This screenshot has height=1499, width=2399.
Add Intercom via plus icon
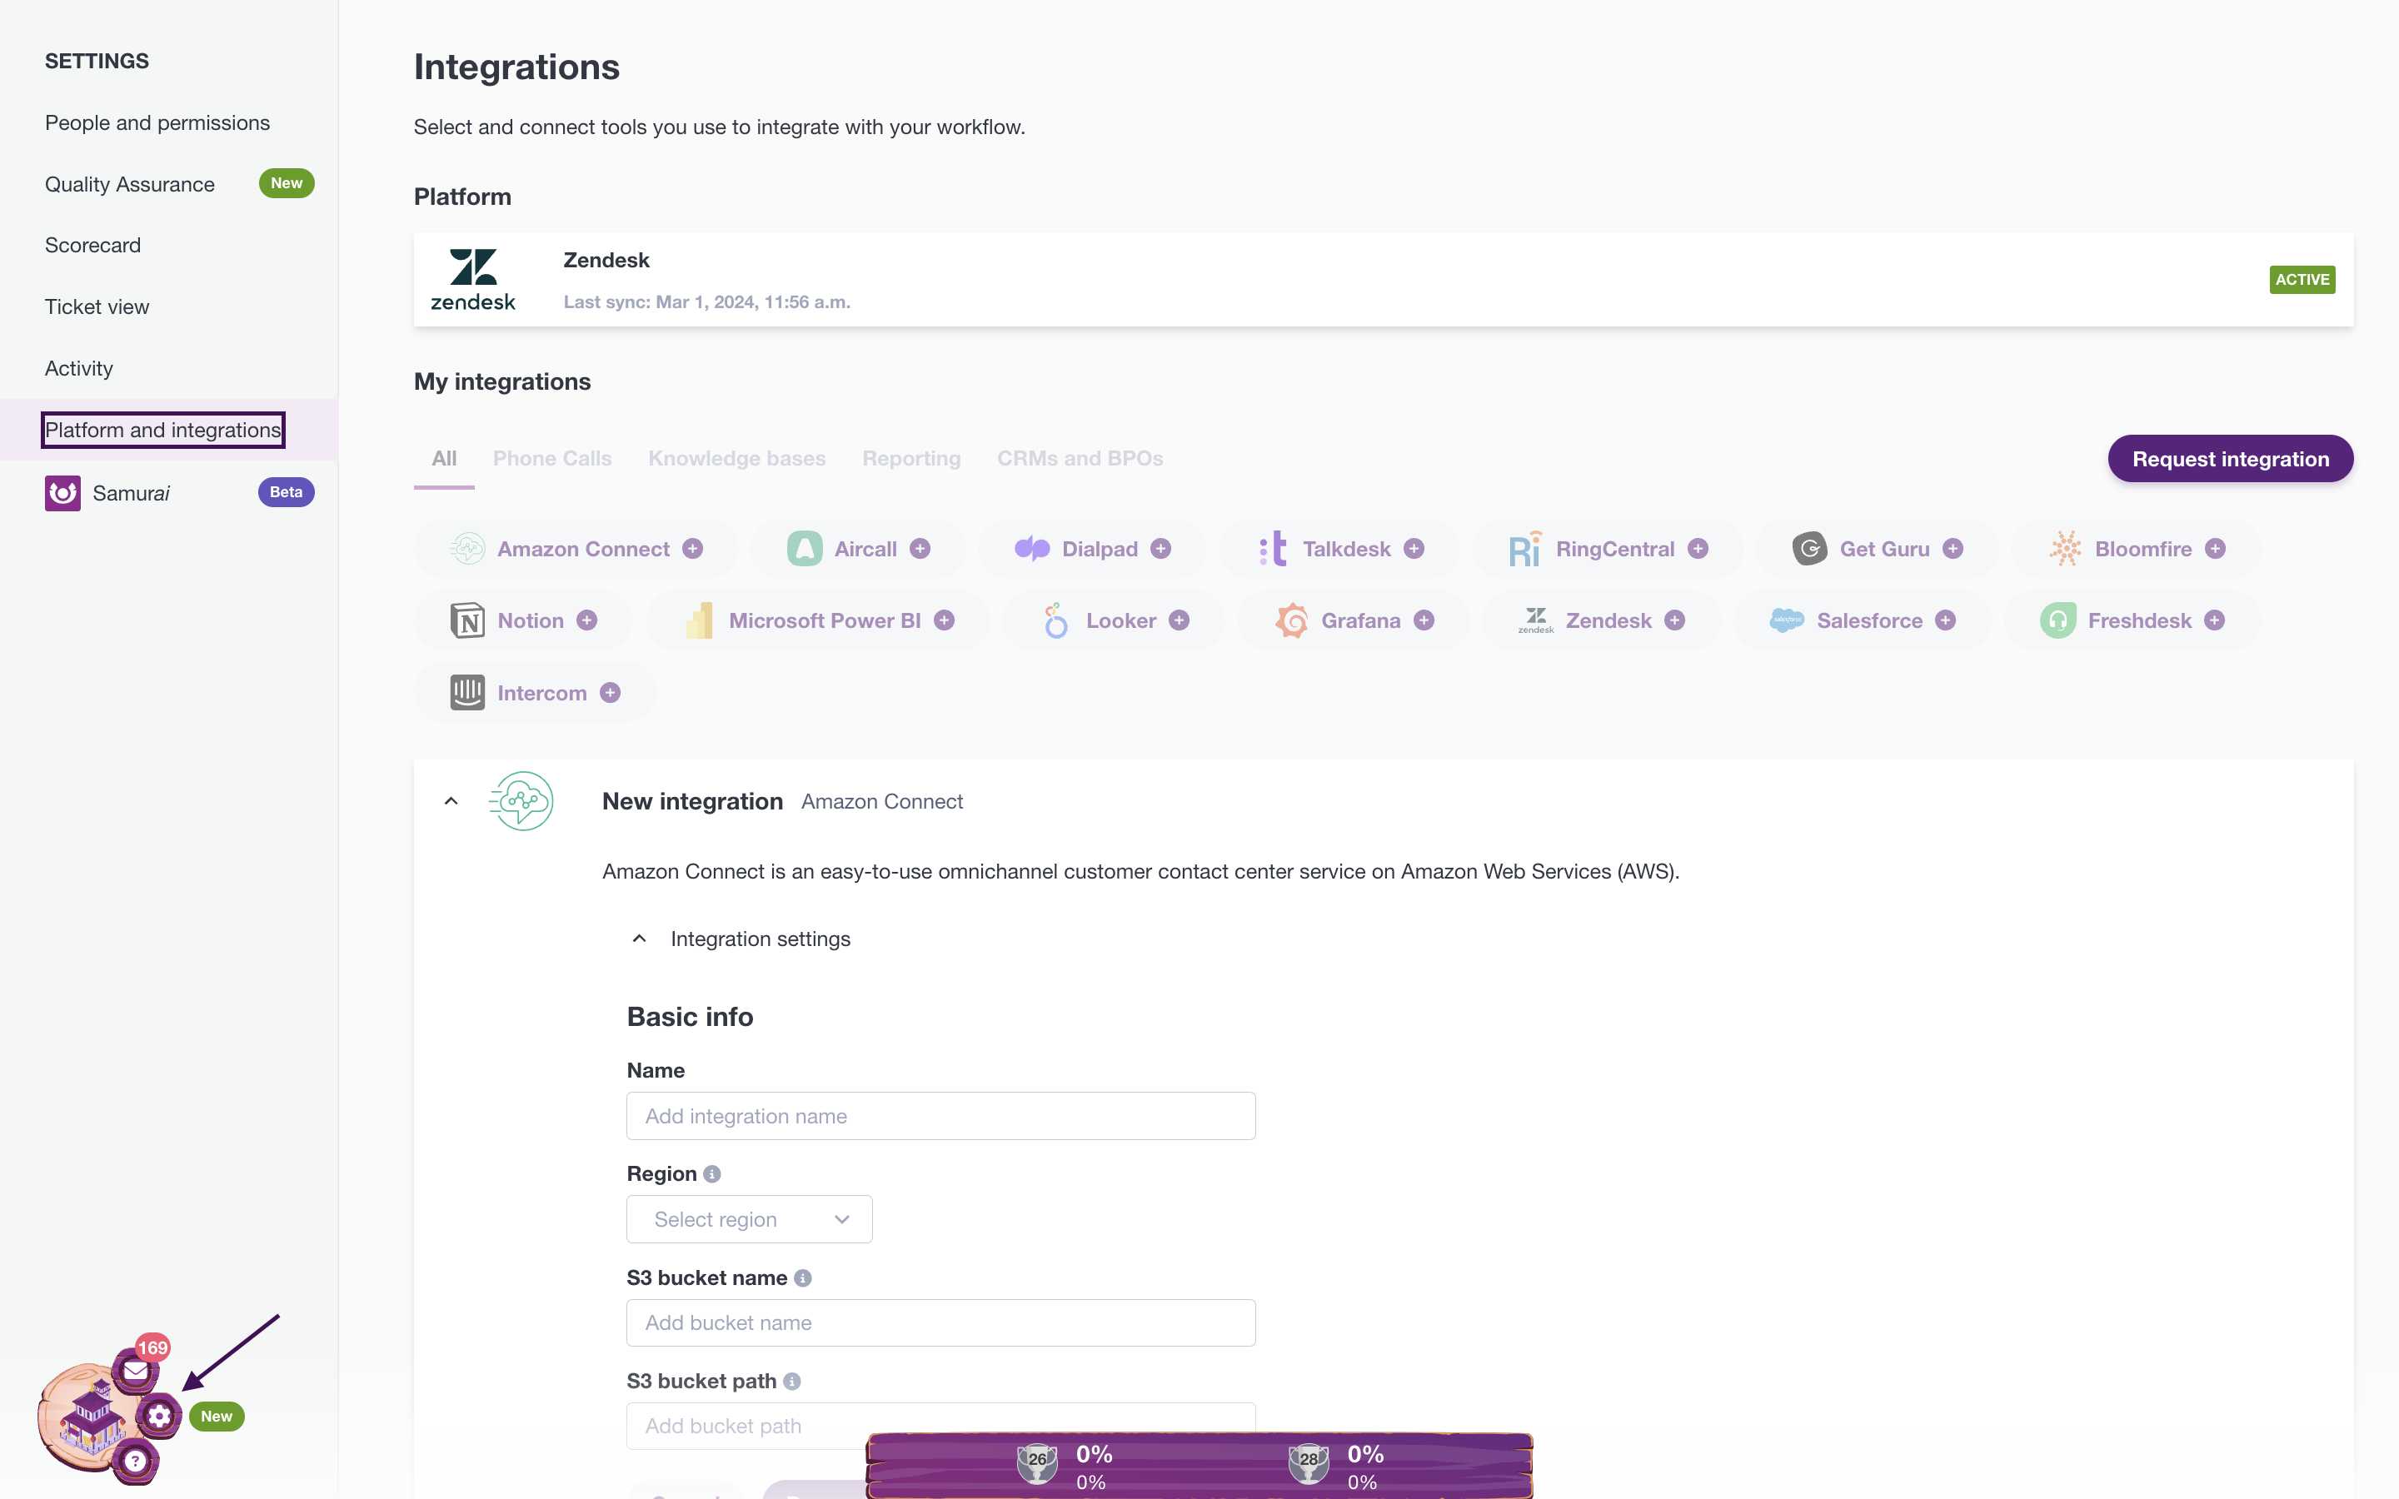[611, 693]
